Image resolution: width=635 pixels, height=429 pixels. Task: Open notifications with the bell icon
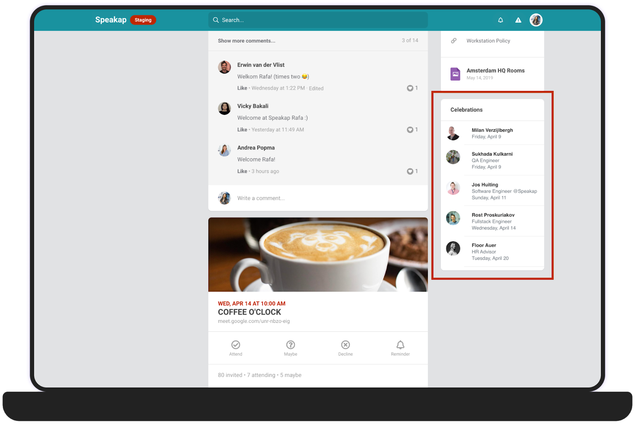click(x=500, y=19)
